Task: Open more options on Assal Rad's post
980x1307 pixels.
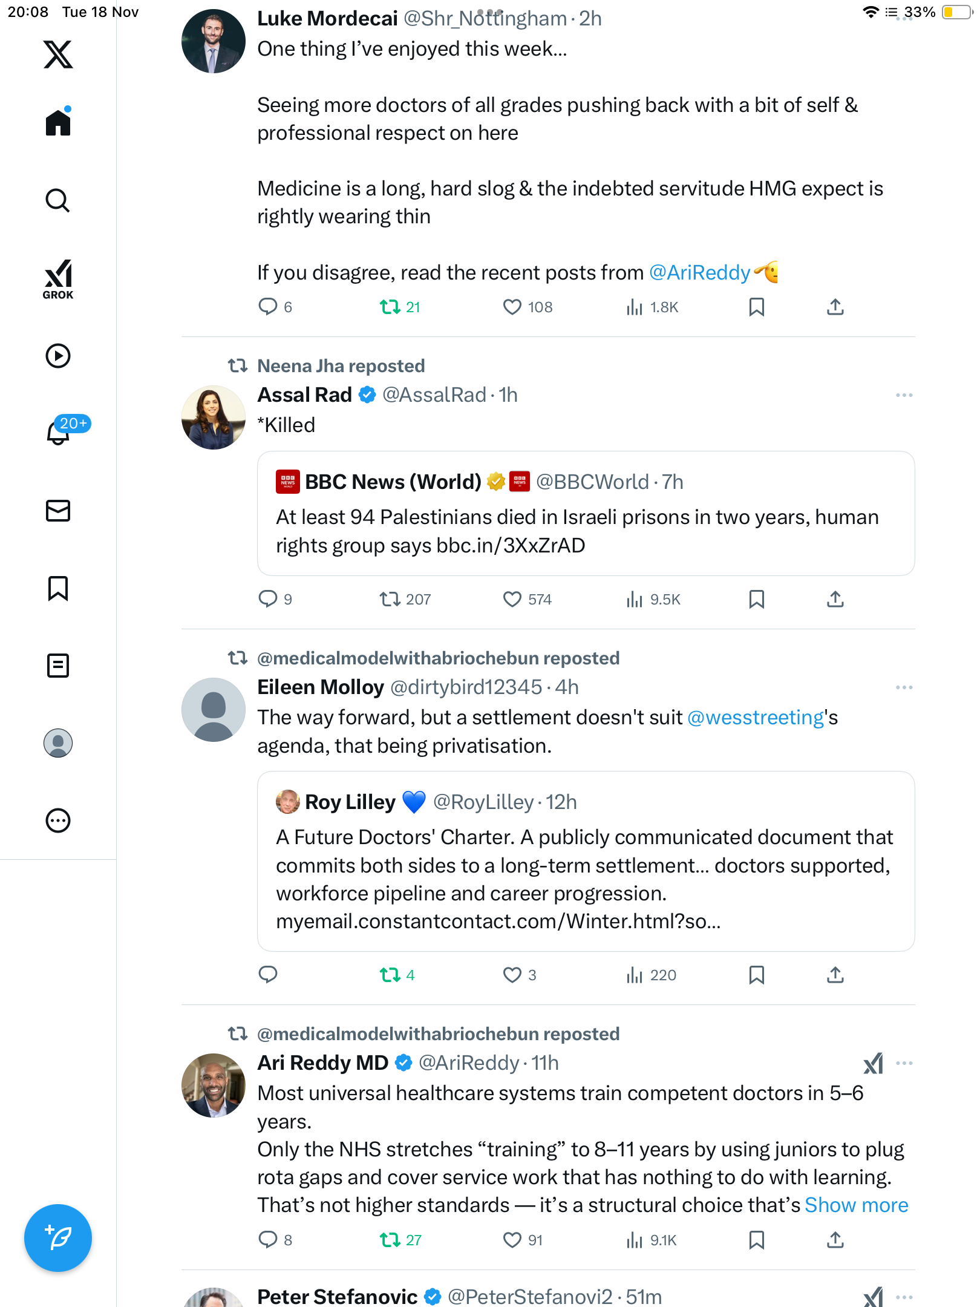Action: tap(904, 395)
